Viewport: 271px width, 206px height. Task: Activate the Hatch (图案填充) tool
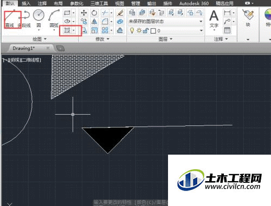click(67, 30)
